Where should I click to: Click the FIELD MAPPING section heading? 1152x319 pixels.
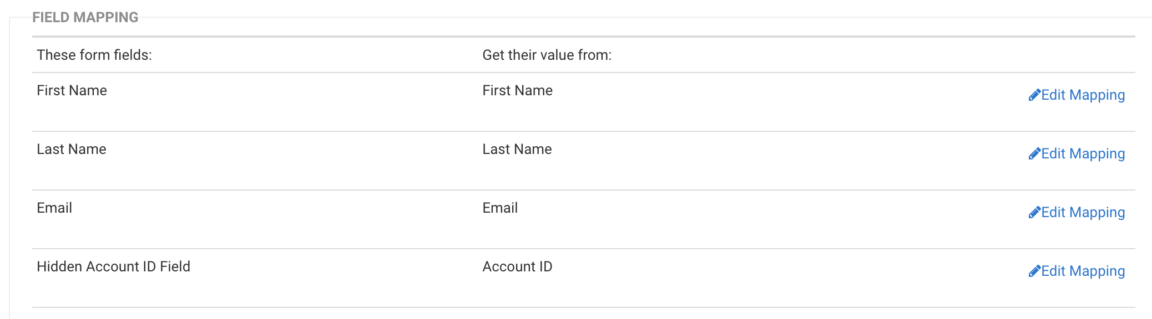click(x=85, y=18)
